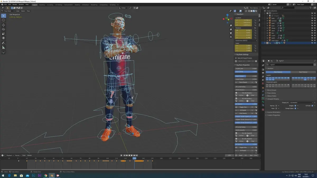
Task: Open Photoshop from taskbar
Action: (x=34, y=175)
